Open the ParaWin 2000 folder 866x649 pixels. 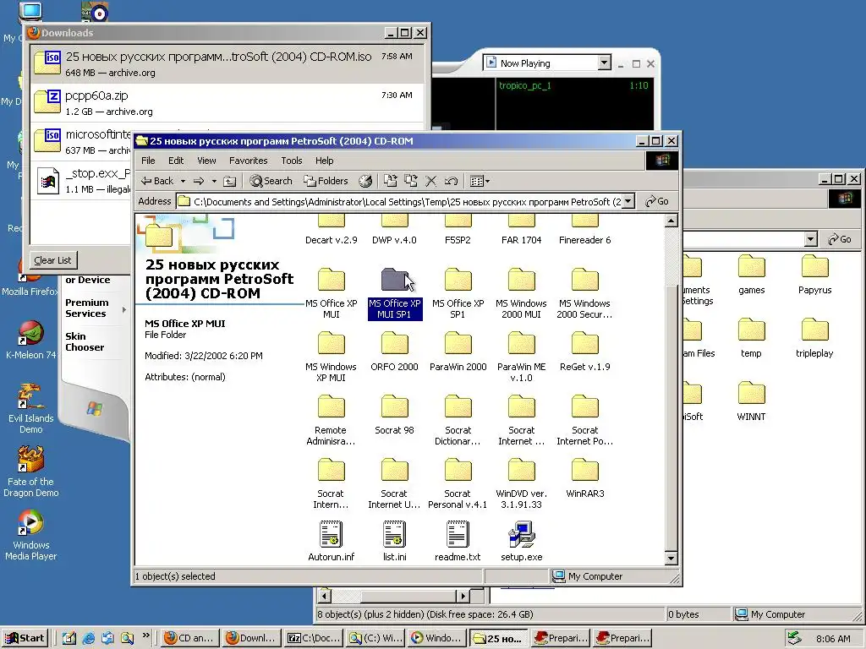tap(458, 352)
